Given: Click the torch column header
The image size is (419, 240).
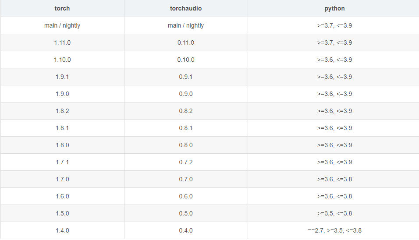Looking at the screenshot, I should tap(62, 9).
